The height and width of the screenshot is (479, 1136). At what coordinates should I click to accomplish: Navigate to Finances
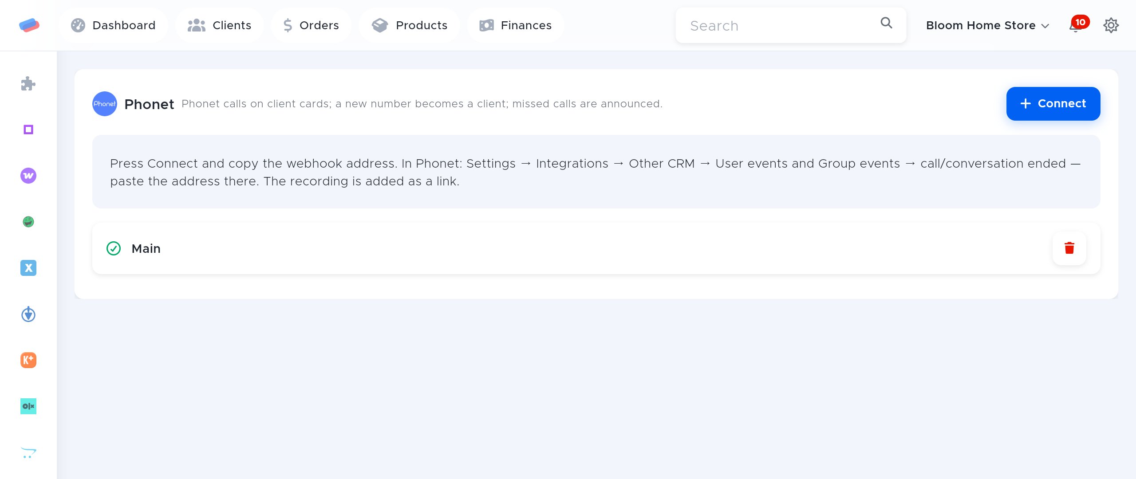pyautogui.click(x=516, y=25)
